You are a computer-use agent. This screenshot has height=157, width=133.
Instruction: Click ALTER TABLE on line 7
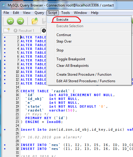click(33, 60)
